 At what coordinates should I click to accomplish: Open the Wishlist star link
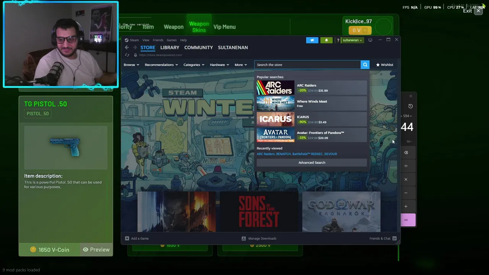[x=384, y=65]
